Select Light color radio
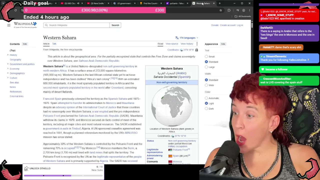This screenshot has height=180, width=320. point(206,103)
